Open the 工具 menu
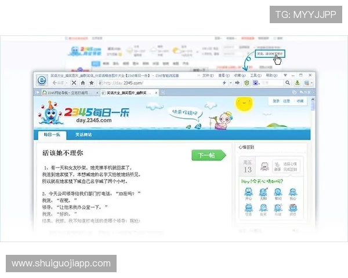 click(x=256, y=76)
